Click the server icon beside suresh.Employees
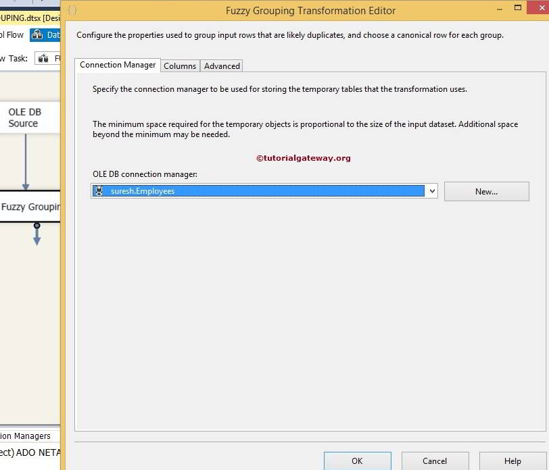The image size is (549, 470). tap(99, 191)
